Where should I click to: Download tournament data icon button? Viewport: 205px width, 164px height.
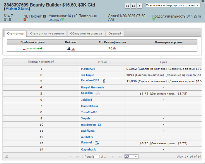140,6
